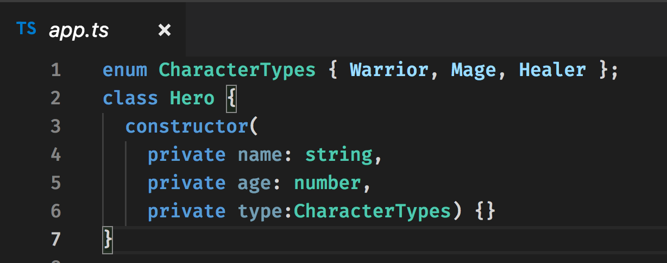The width and height of the screenshot is (667, 263).
Task: Click the Hero class name
Action: tap(192, 99)
